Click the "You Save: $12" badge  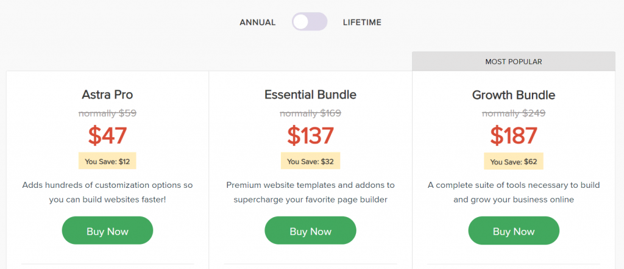point(107,162)
